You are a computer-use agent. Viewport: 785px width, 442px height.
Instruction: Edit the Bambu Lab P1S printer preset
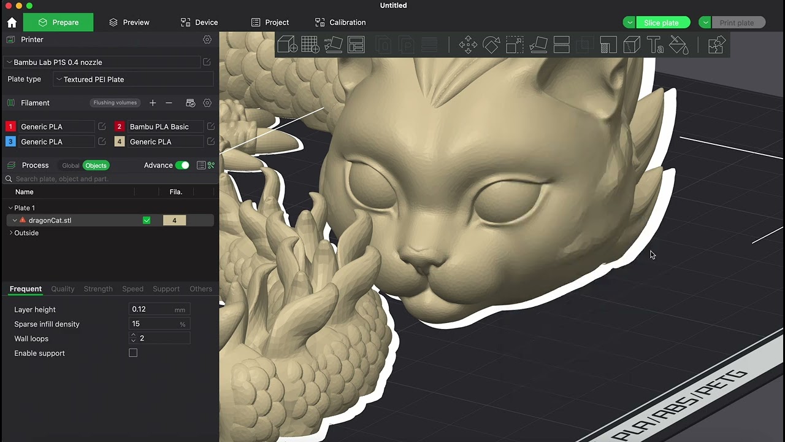coord(207,62)
